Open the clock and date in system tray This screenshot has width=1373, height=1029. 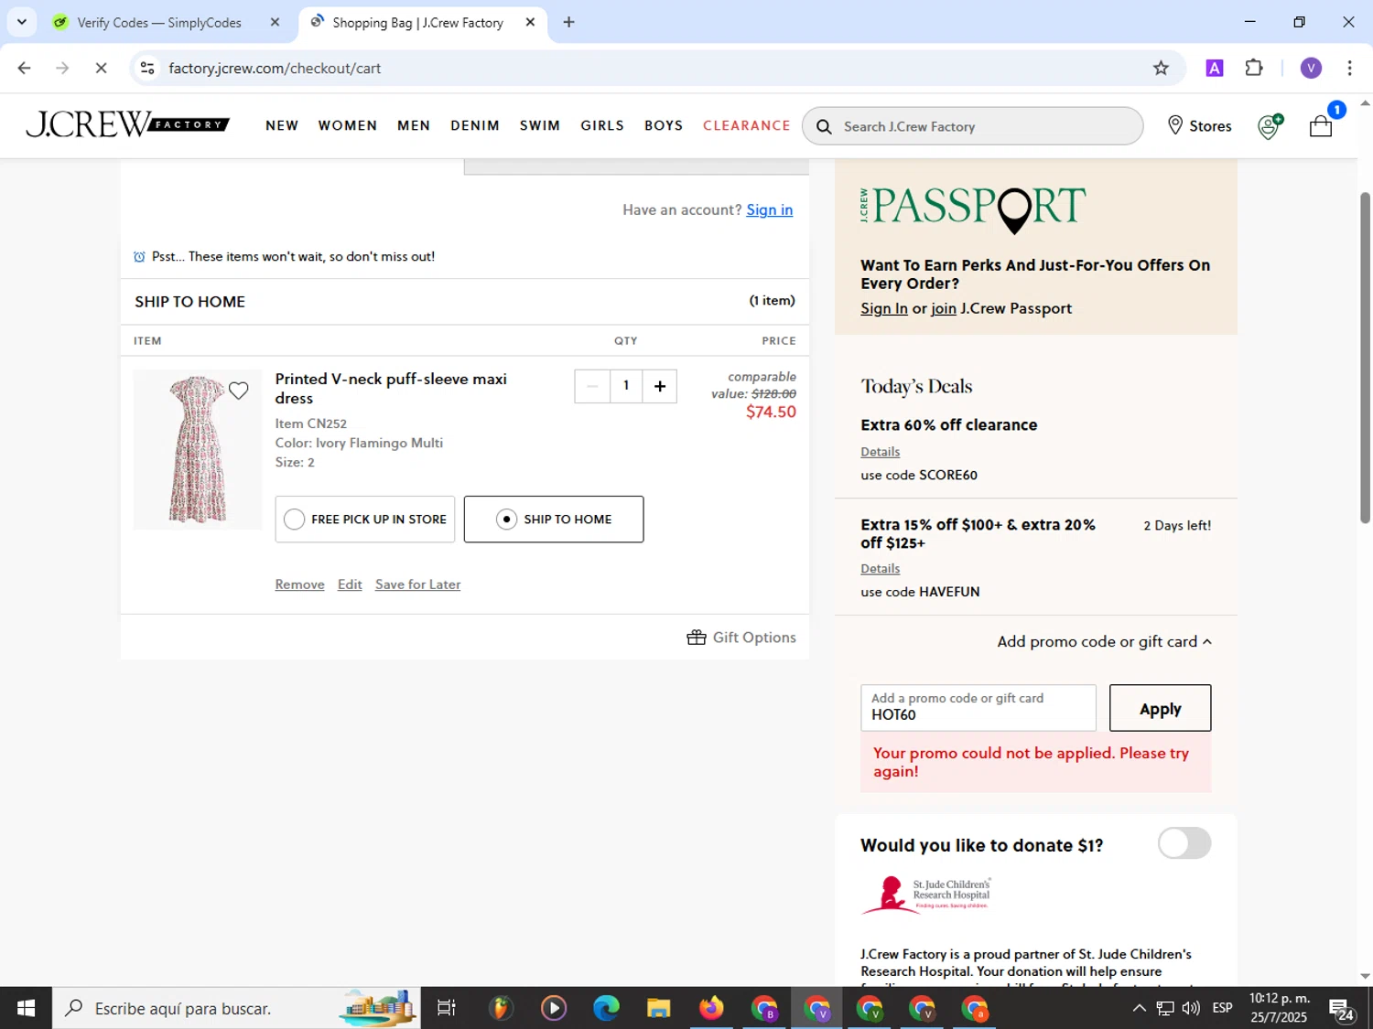1279,1008
